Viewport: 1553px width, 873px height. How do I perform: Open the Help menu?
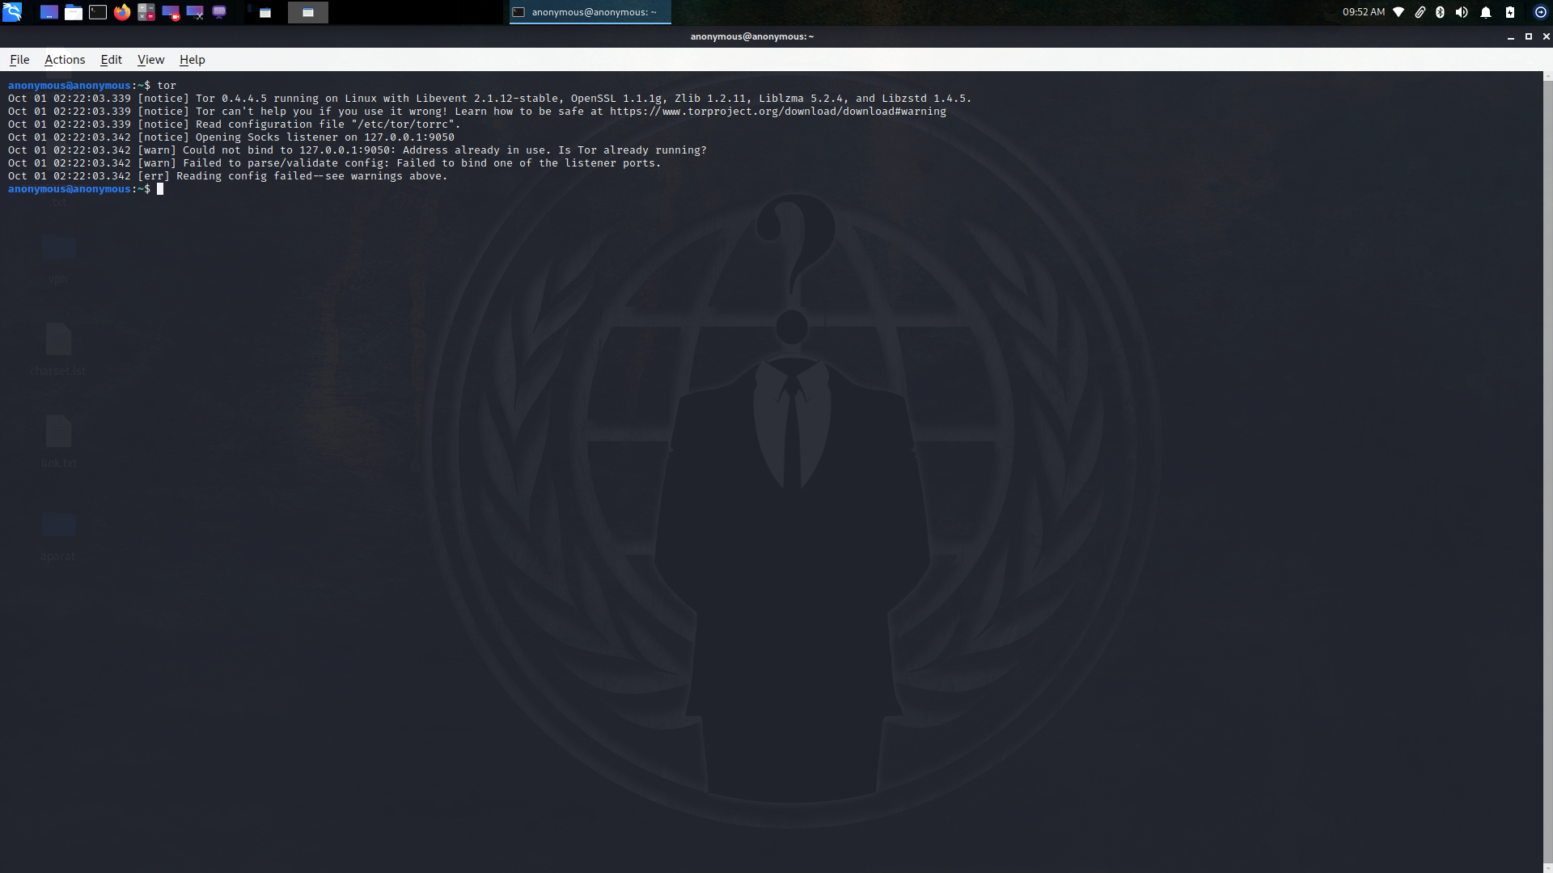point(192,60)
